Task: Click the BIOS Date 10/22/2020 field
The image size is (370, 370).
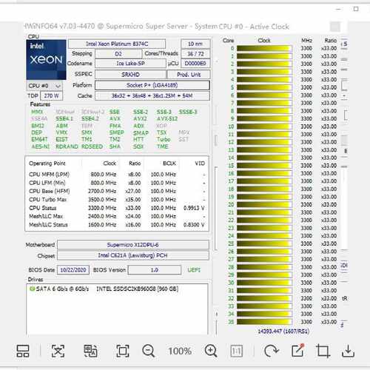Action: (x=73, y=270)
